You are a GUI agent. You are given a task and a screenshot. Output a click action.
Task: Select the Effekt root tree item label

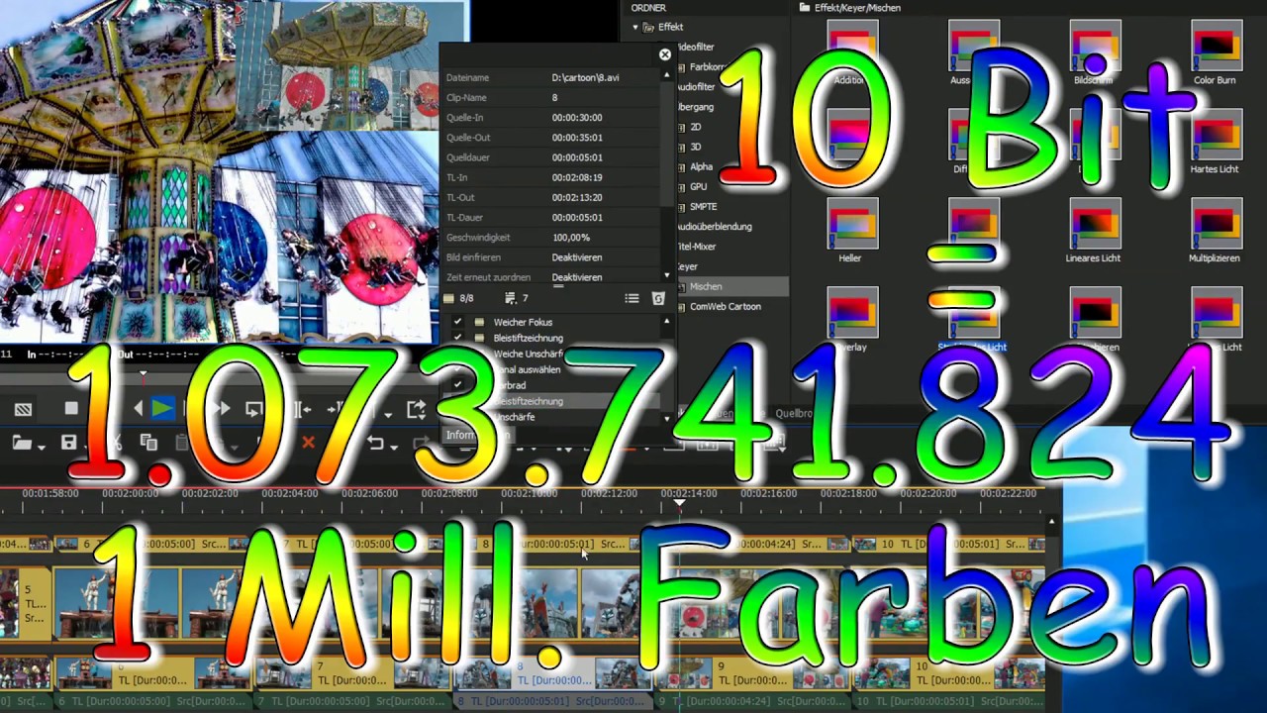(670, 28)
